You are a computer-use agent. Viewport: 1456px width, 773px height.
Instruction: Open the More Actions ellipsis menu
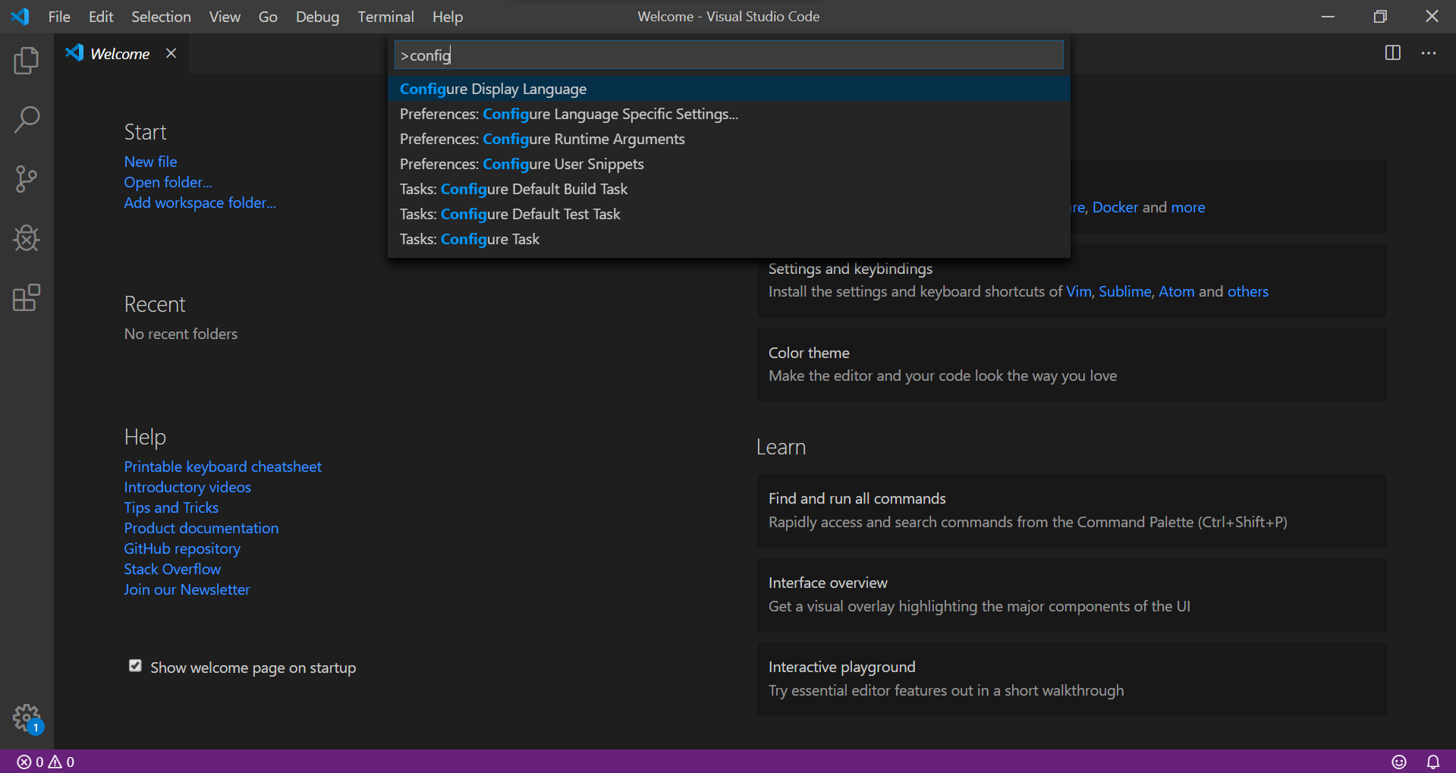(1429, 53)
